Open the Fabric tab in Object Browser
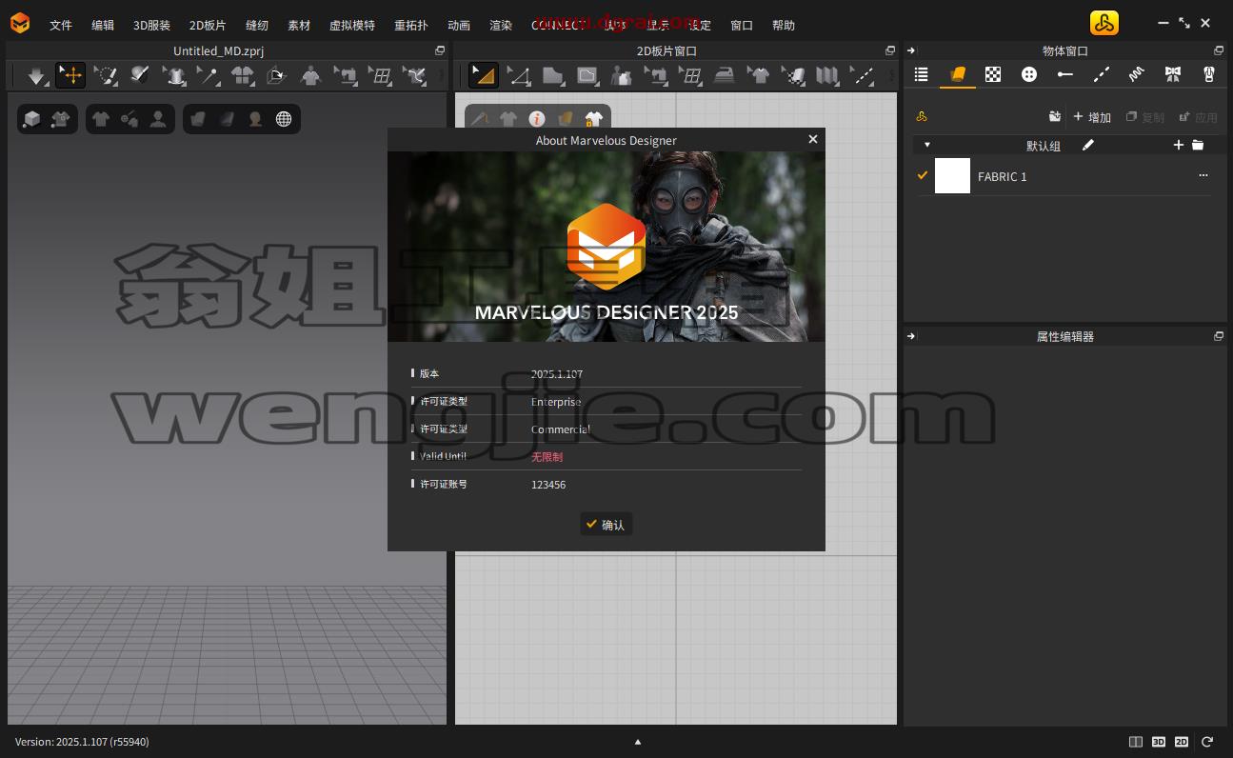 pyautogui.click(x=957, y=74)
